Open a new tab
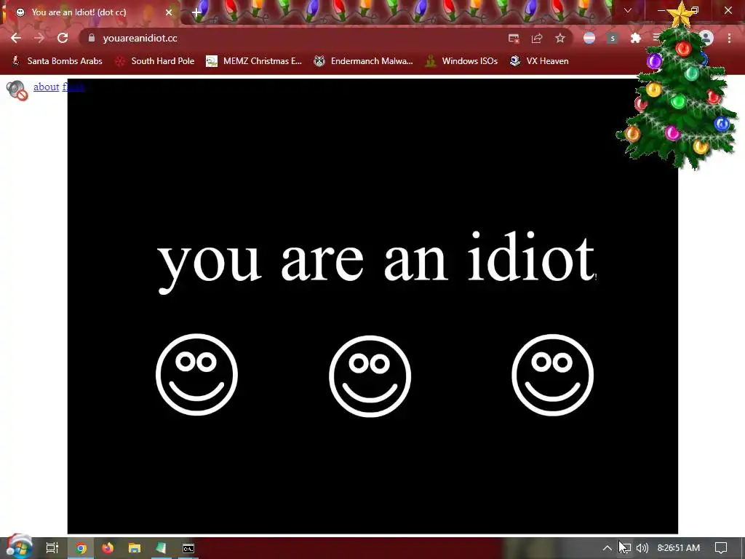 point(196,13)
